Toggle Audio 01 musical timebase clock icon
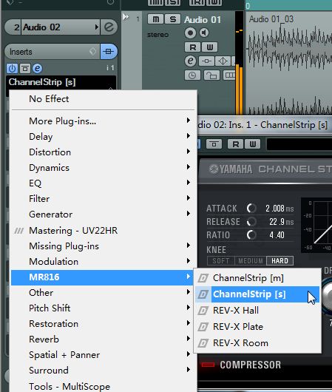 coord(192,75)
